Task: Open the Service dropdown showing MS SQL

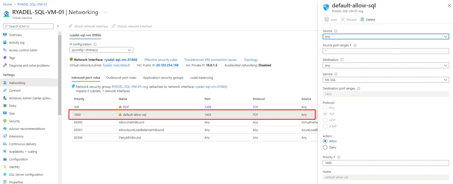Action: pyautogui.click(x=385, y=79)
